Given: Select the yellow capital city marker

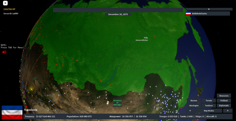Looking at the screenshot, I should (108, 102).
